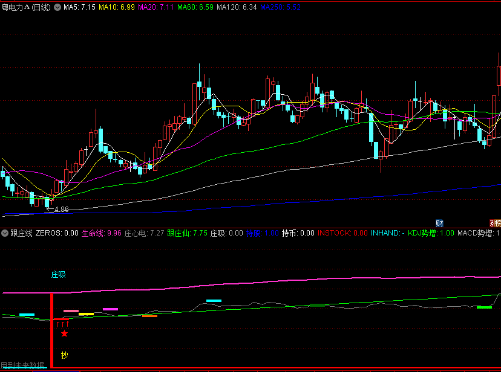This screenshot has height=372, width=501.
Task: Click the 持股: 1.00 value
Action: 263,233
